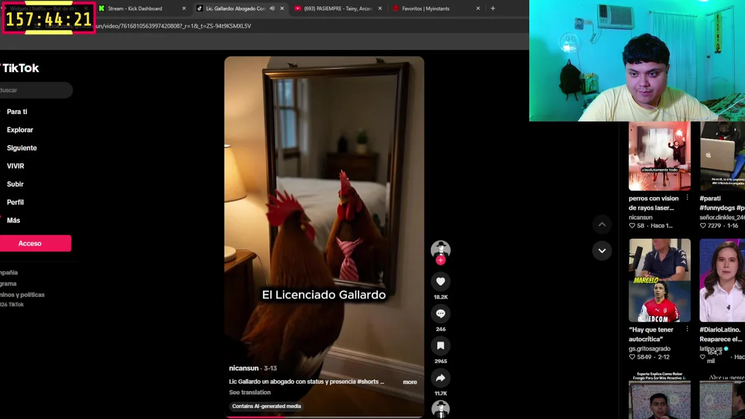745x419 pixels.
Task: Open 'Experto Explica Como Robar Energía' thumbnail
Action: [659, 395]
